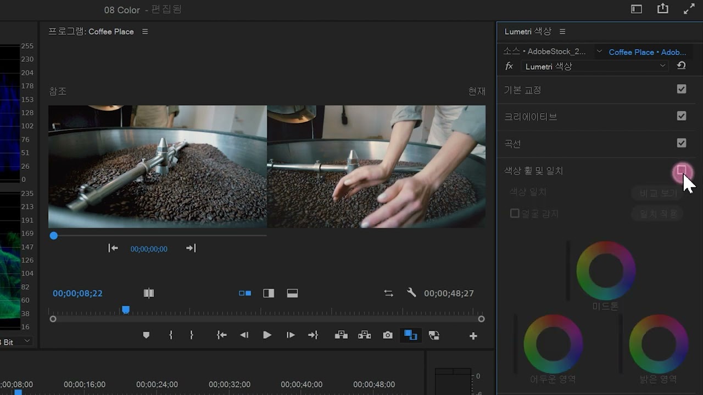The image size is (703, 395).
Task: Enable the 색상 휠 및 일치 checkbox
Action: [682, 171]
